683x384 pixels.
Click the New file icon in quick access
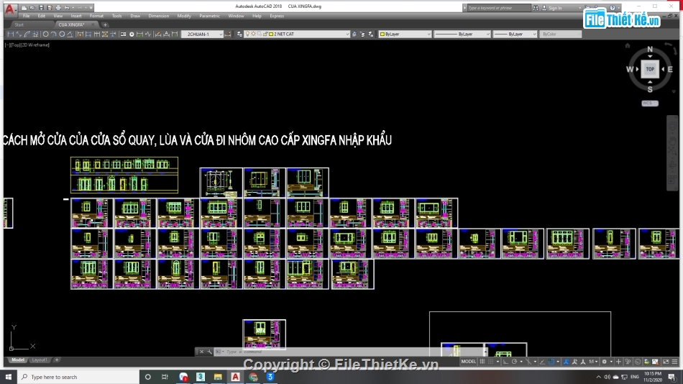(x=24, y=7)
